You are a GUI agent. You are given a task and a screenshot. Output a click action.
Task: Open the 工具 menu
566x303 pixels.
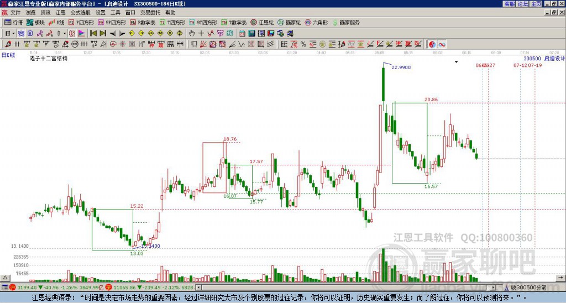coord(115,13)
